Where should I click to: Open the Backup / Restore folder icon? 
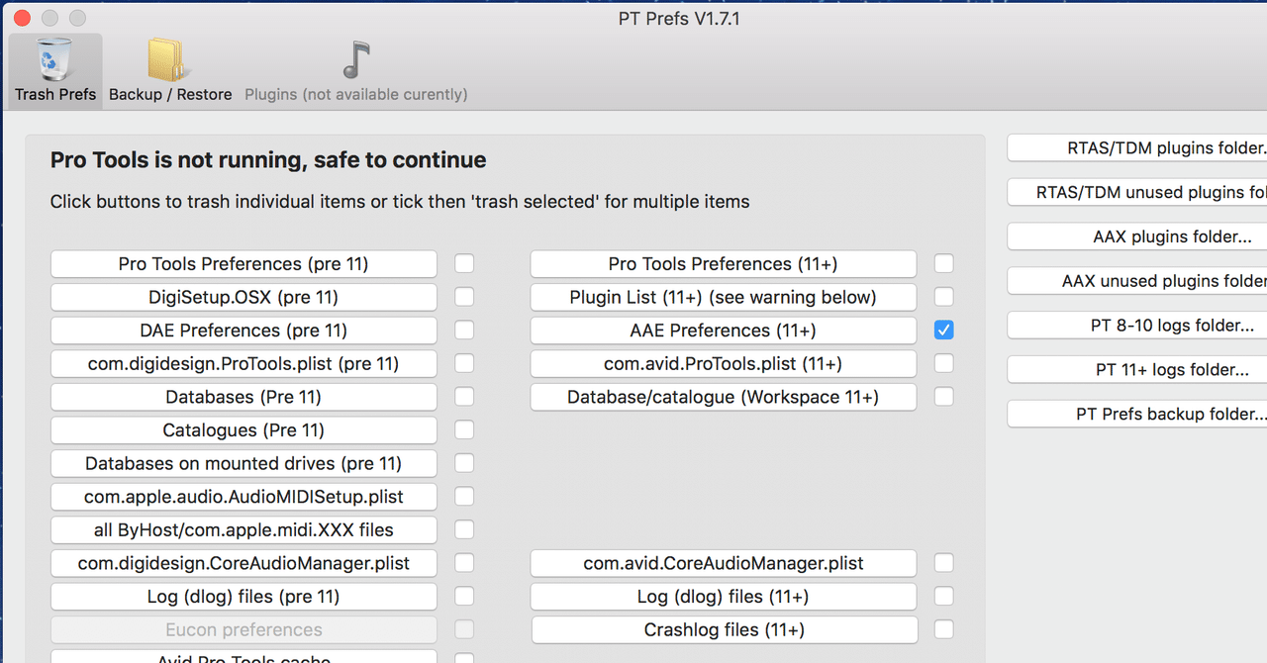tap(168, 59)
